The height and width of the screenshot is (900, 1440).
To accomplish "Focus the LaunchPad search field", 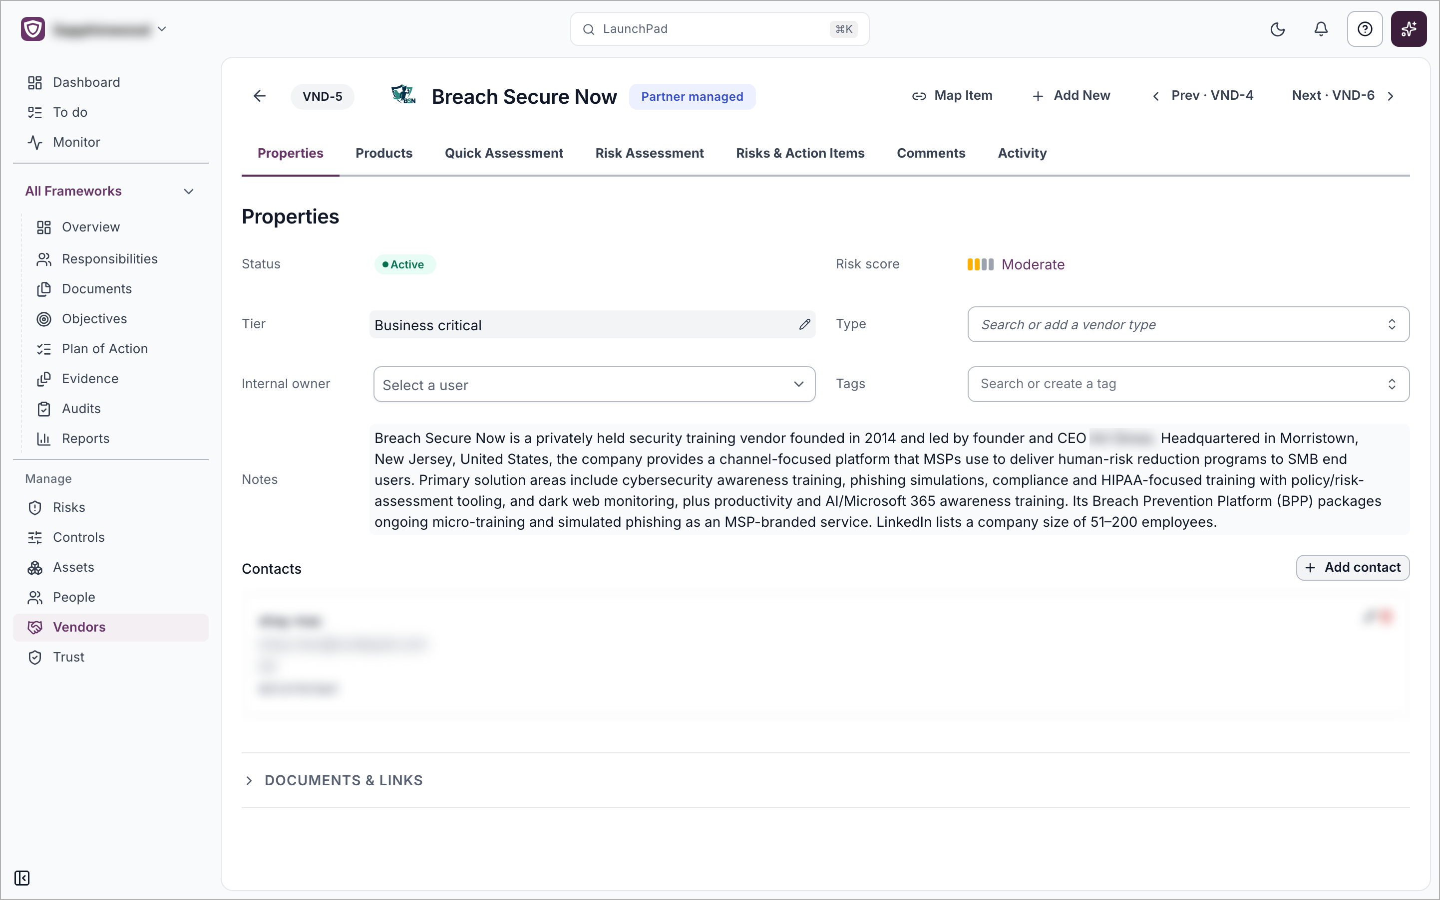I will click(x=719, y=29).
